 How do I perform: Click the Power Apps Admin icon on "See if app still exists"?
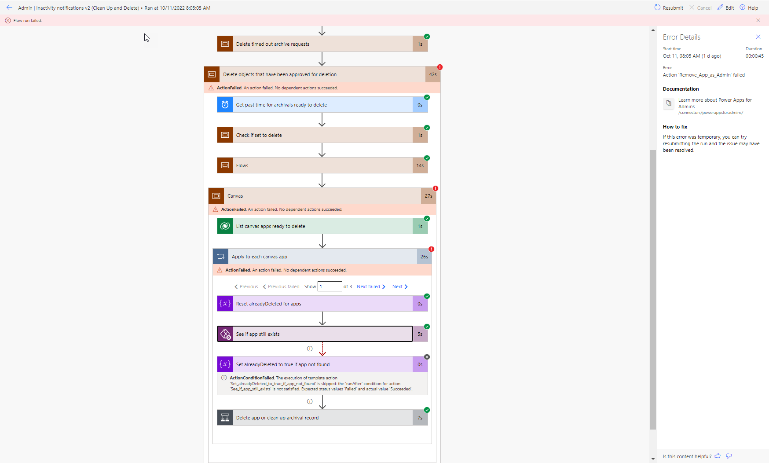coord(225,334)
